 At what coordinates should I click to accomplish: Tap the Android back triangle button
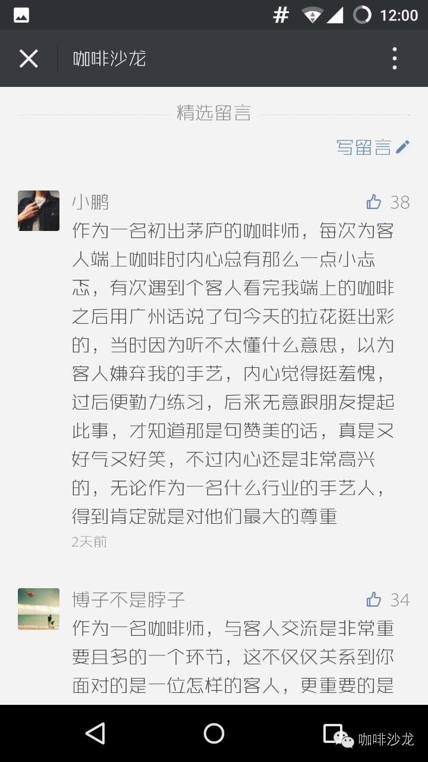(95, 733)
